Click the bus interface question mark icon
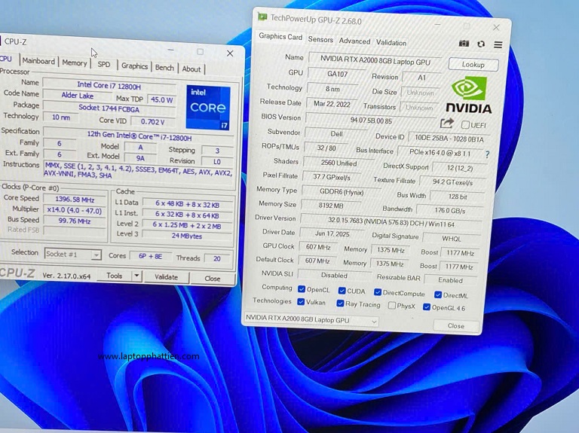 tap(487, 154)
